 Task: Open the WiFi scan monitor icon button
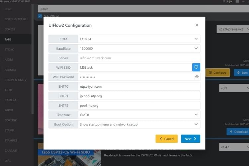point(196,67)
